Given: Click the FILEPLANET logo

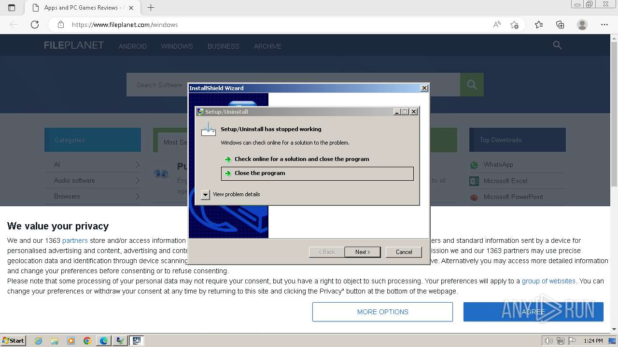Looking at the screenshot, I should pyautogui.click(x=74, y=45).
